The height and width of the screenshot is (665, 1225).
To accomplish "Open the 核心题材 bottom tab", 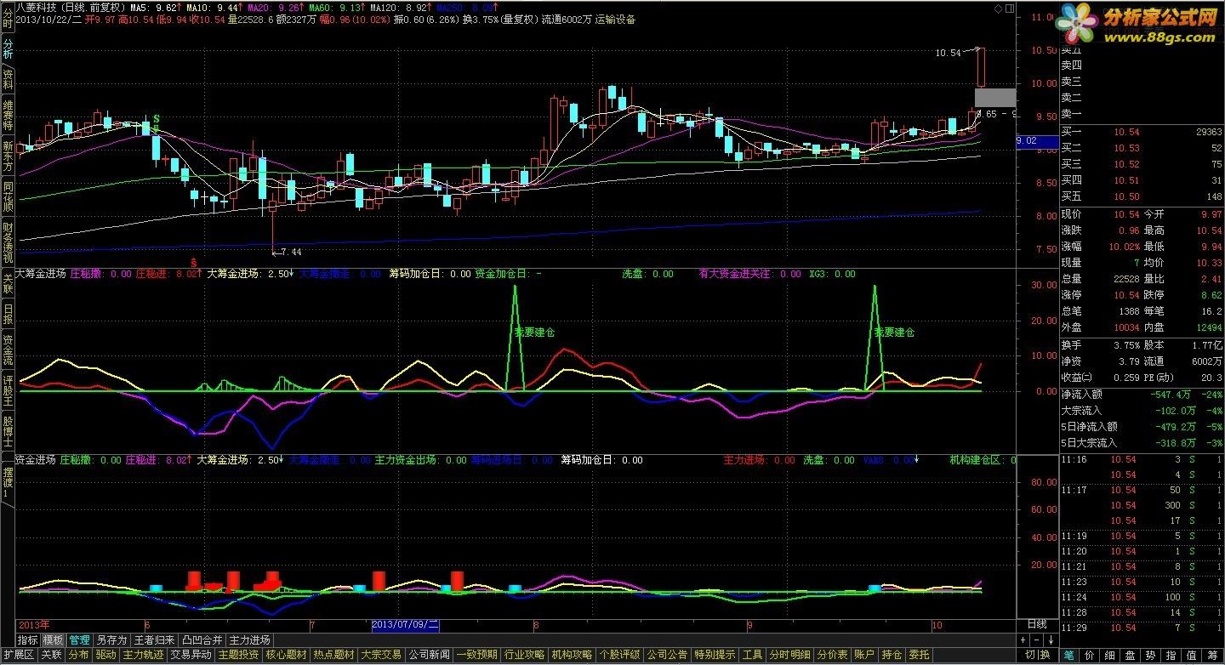I will (286, 655).
